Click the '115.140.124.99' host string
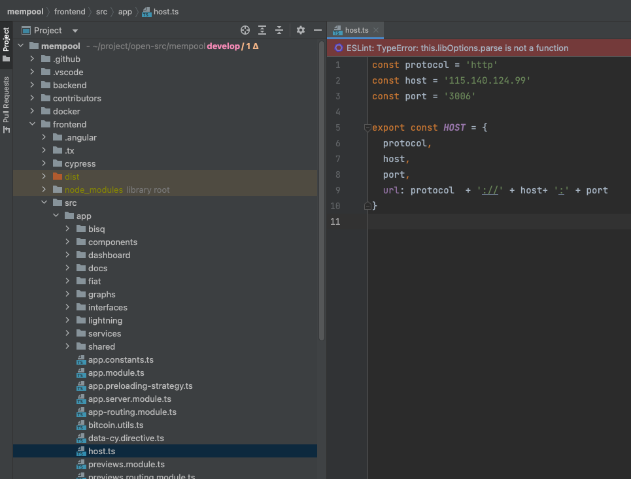 (x=487, y=80)
